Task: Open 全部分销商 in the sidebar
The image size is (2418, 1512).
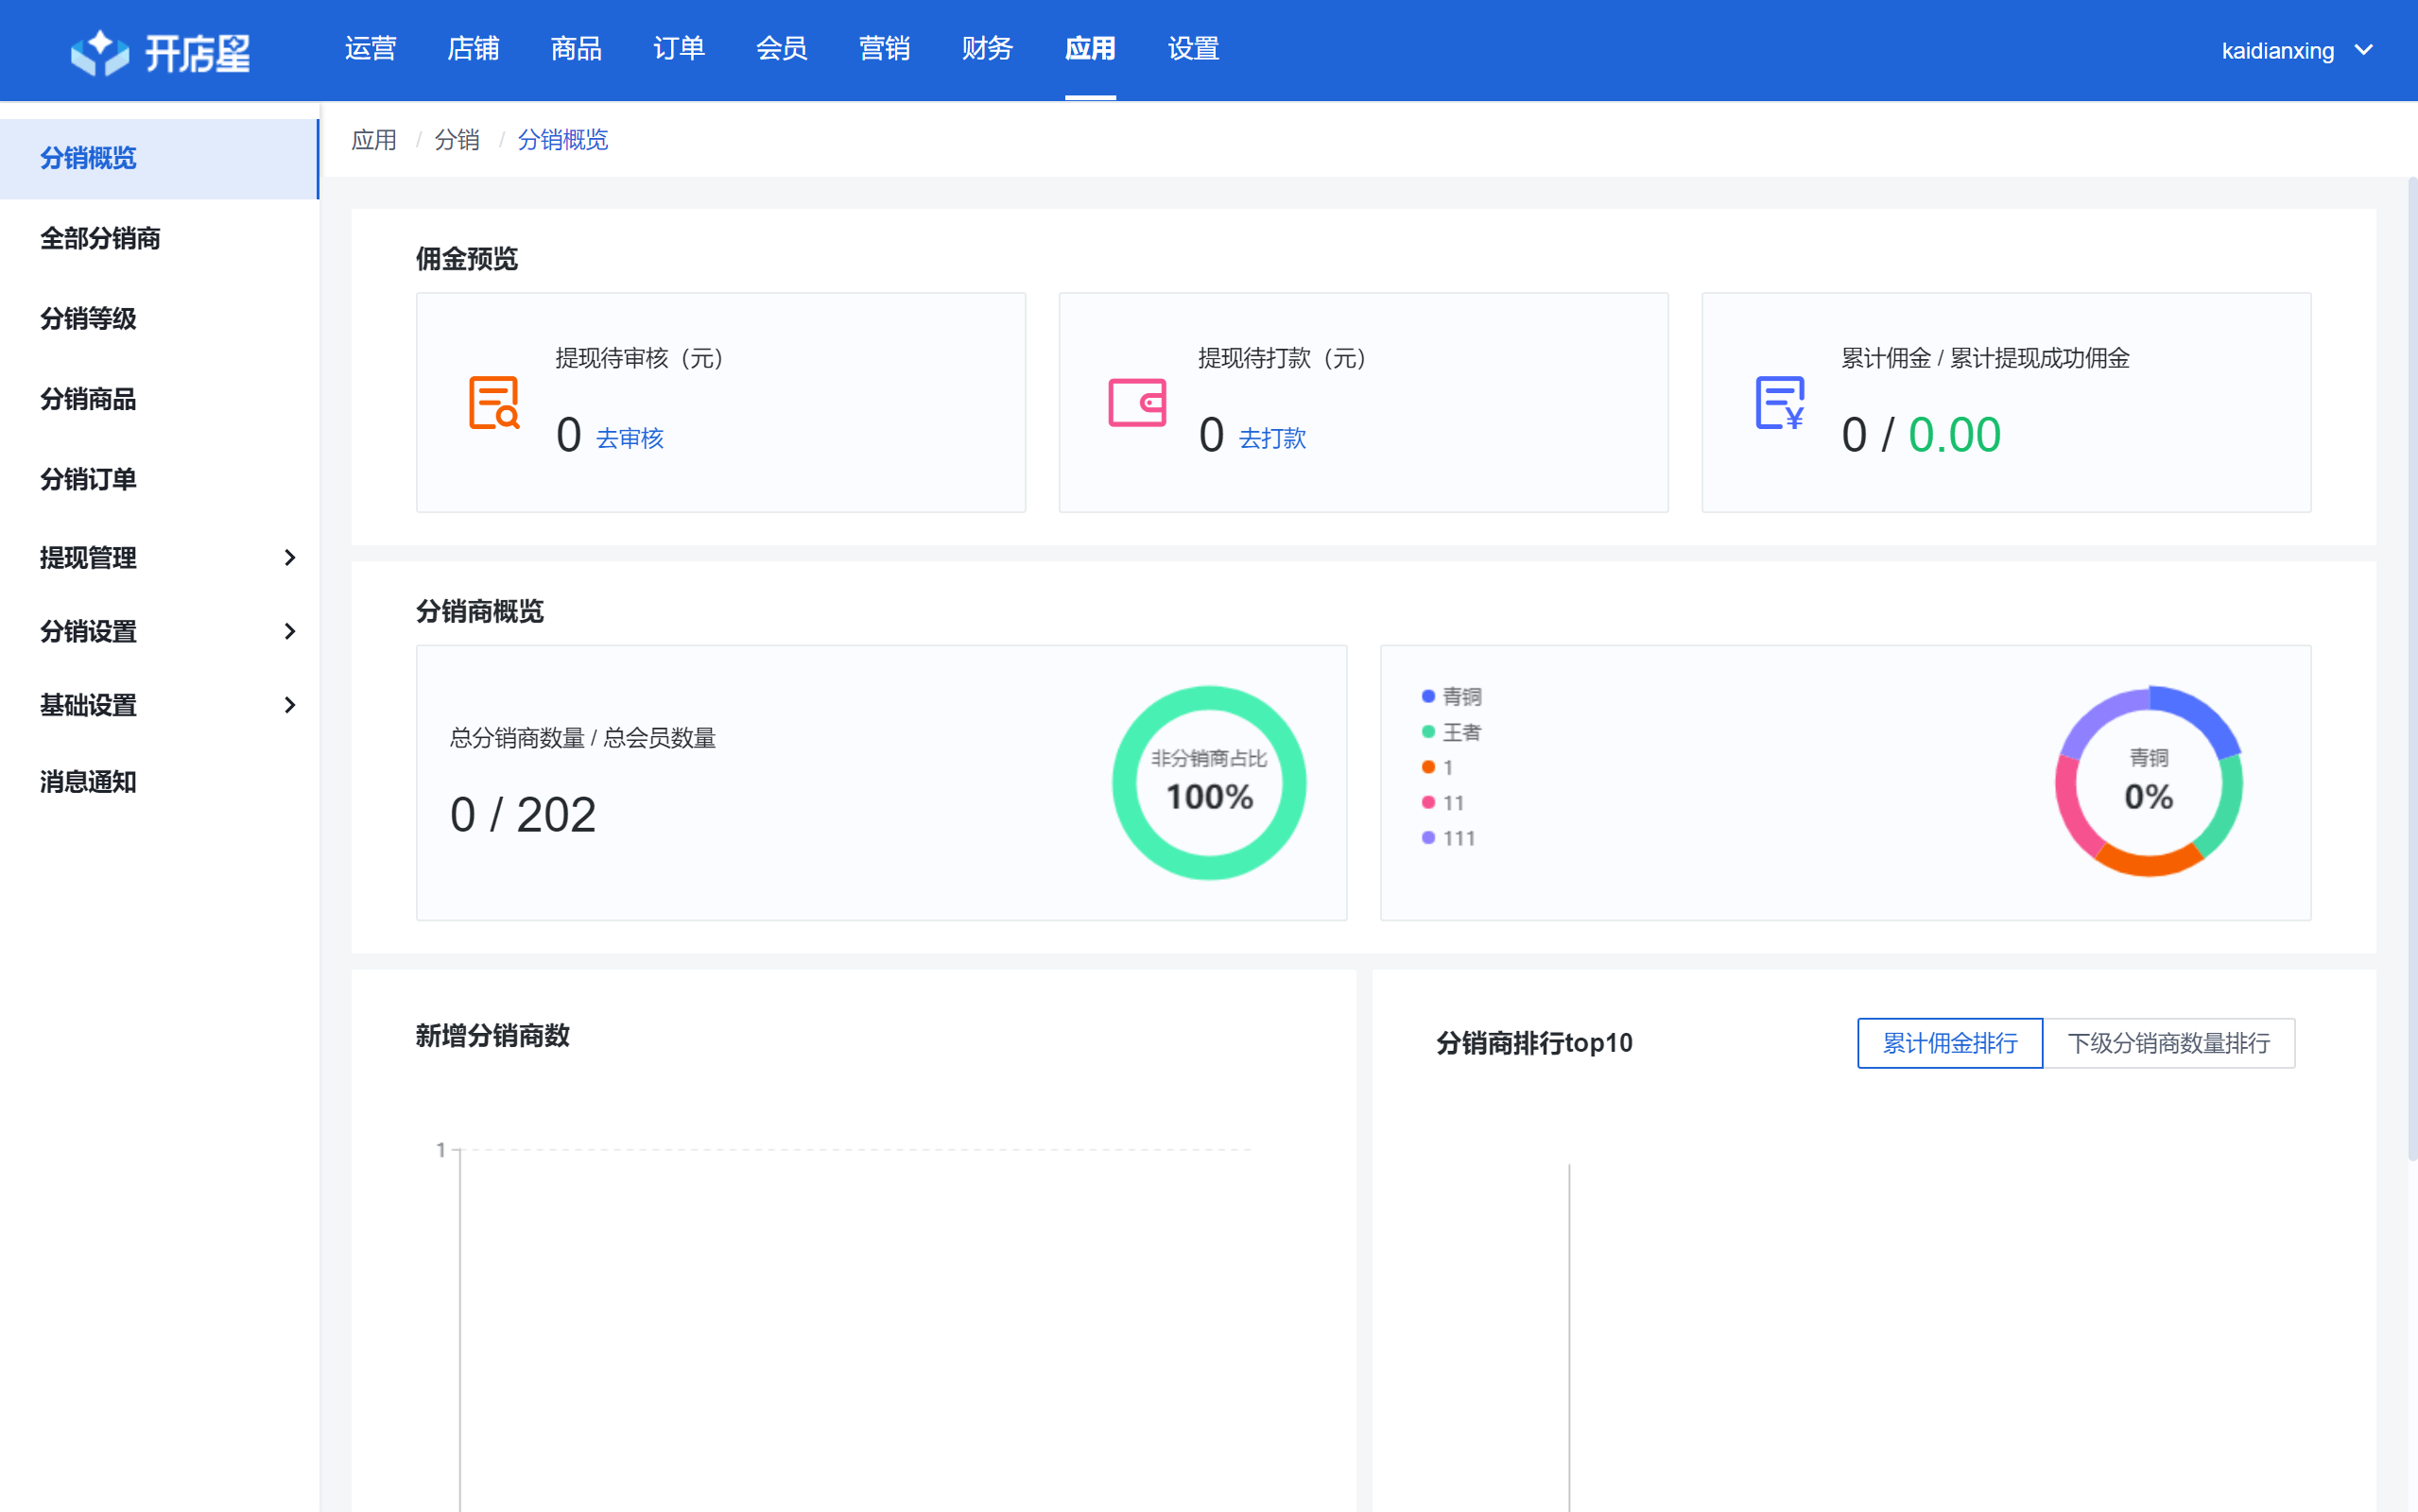Action: click(x=100, y=238)
